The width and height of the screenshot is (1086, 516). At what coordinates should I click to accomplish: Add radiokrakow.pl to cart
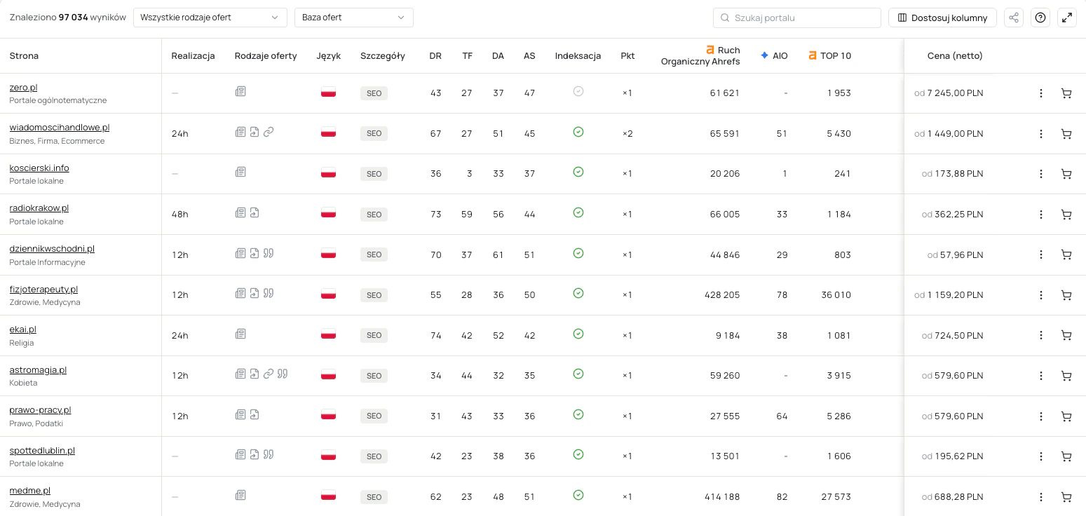1066,215
